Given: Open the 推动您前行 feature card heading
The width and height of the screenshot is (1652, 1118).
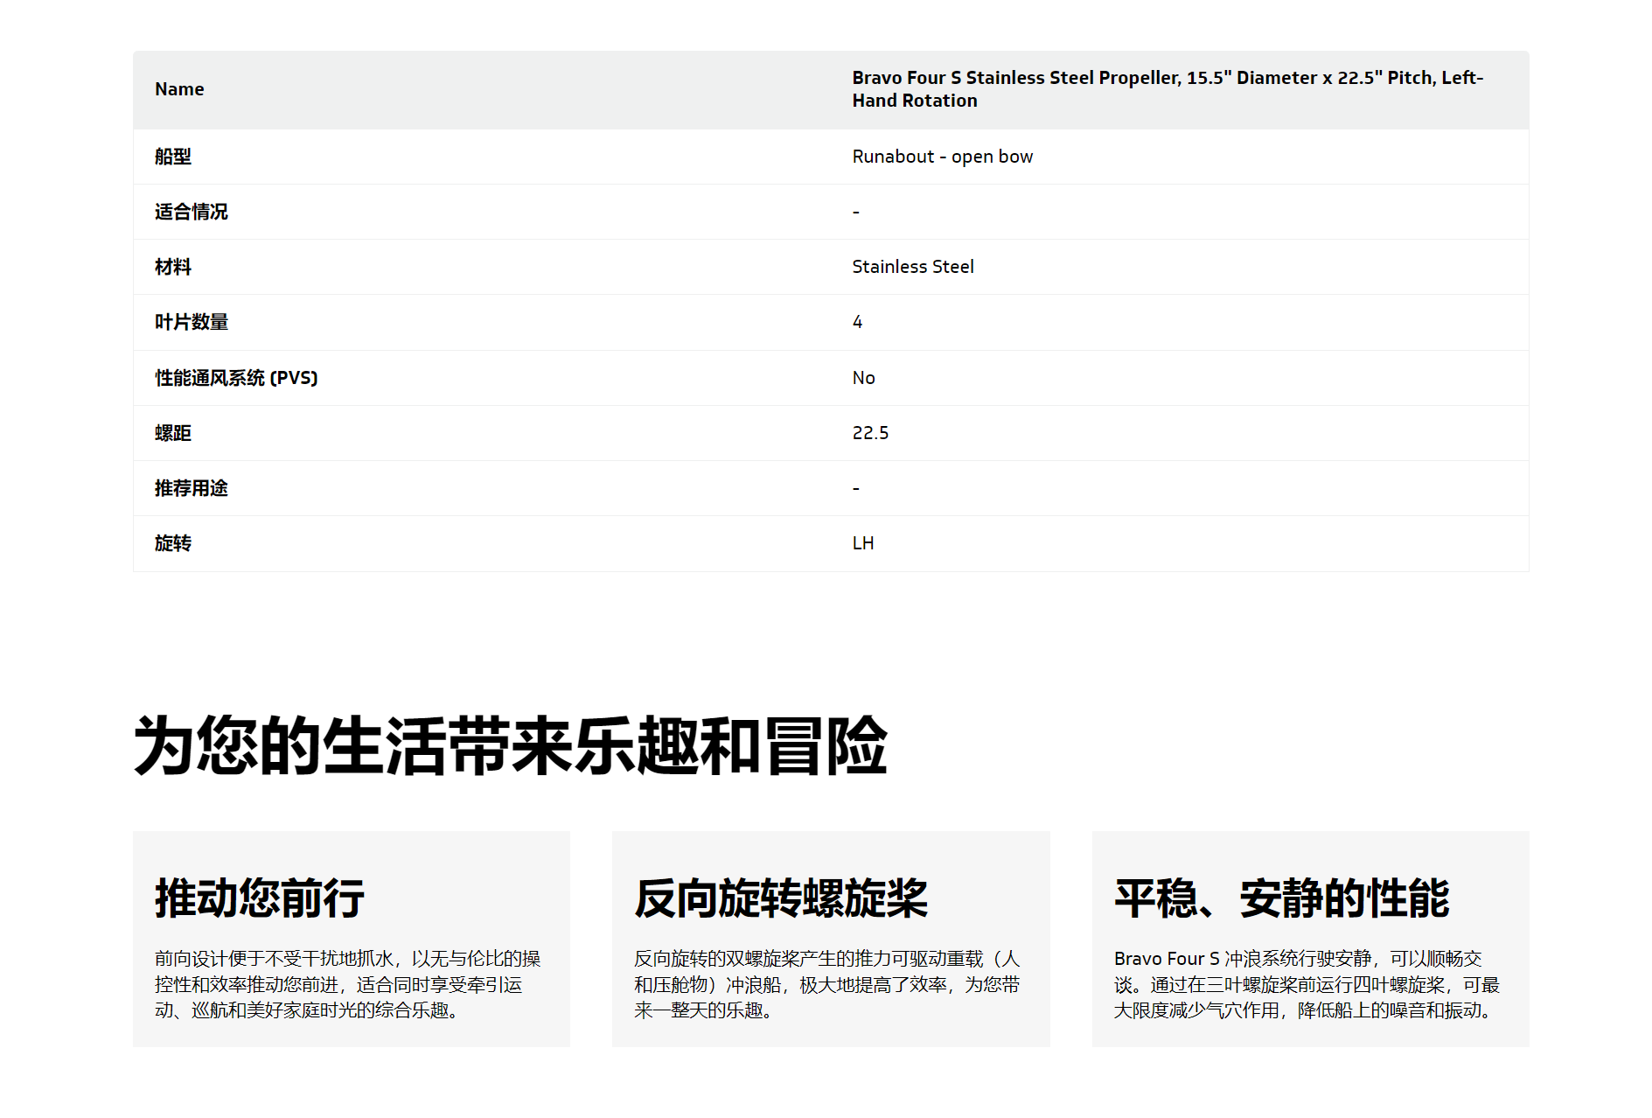Looking at the screenshot, I should (x=260, y=898).
